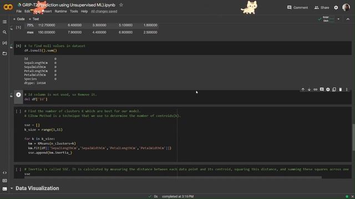Mirror the cell in a tab
The width and height of the screenshot is (355, 199).
point(334,90)
